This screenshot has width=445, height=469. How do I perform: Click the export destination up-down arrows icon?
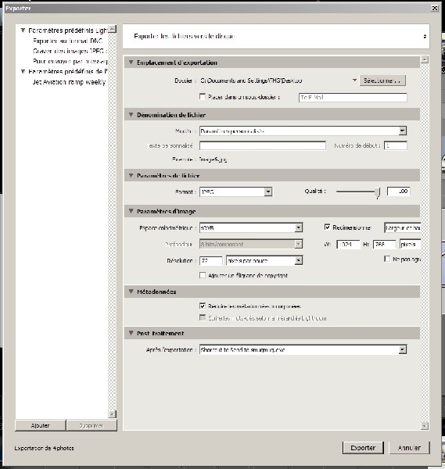tap(425, 37)
